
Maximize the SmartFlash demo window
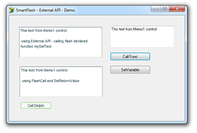click(x=165, y=9)
